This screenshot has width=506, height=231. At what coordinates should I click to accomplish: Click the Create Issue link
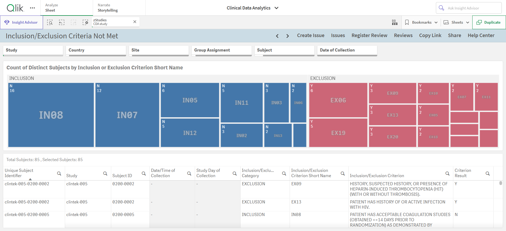point(311,35)
